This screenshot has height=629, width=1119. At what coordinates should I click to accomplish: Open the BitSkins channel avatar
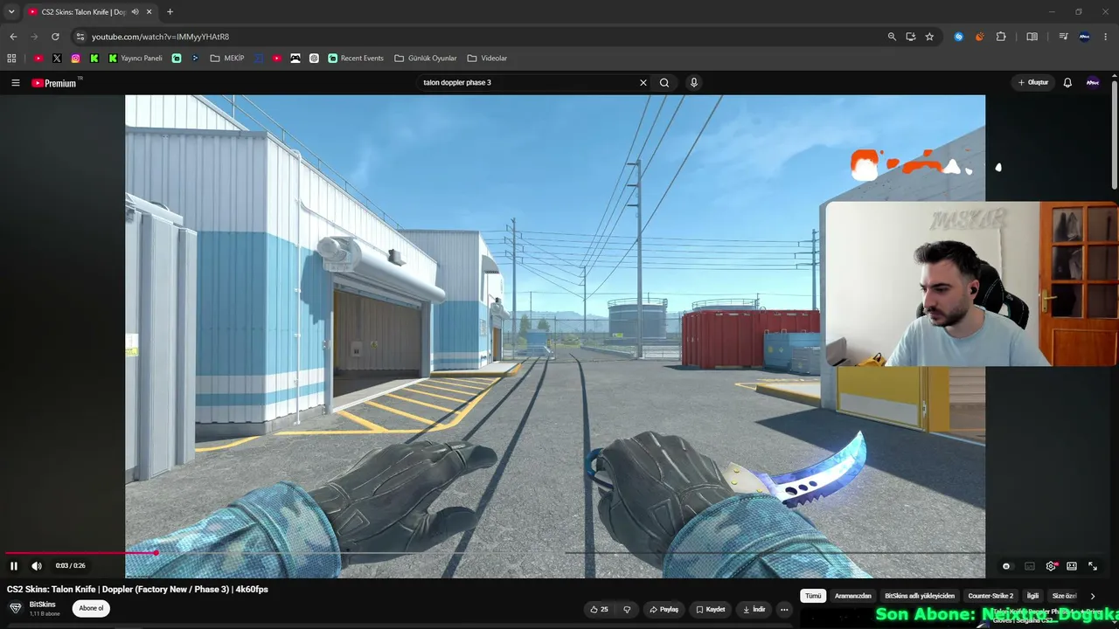click(x=15, y=609)
